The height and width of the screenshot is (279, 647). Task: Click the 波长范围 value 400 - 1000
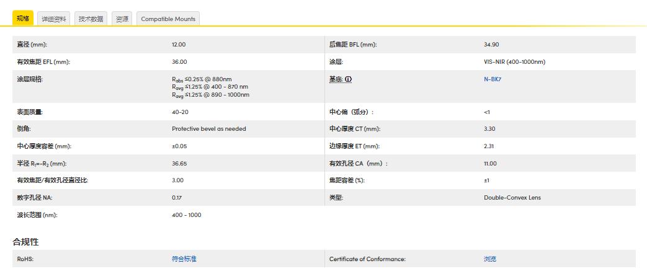click(186, 215)
